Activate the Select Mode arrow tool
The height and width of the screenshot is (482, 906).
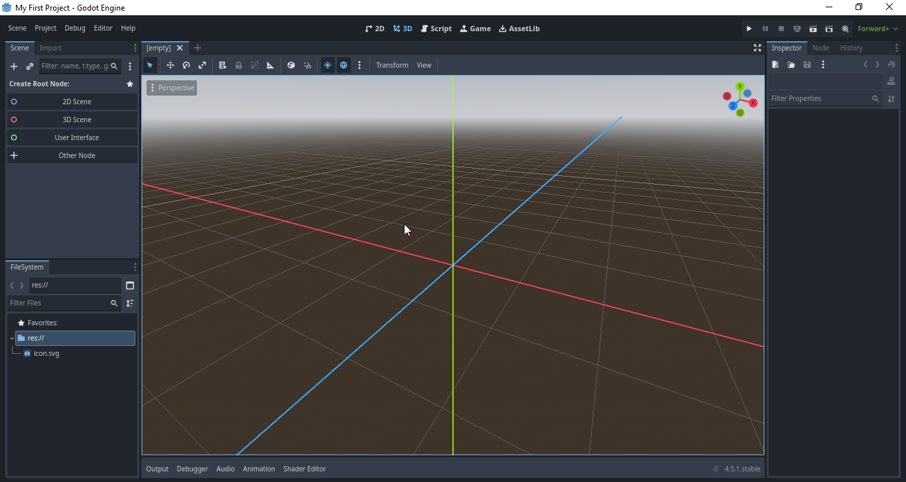click(x=150, y=65)
